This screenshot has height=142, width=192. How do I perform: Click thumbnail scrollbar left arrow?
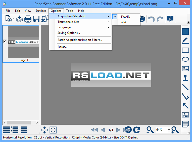(5, 122)
